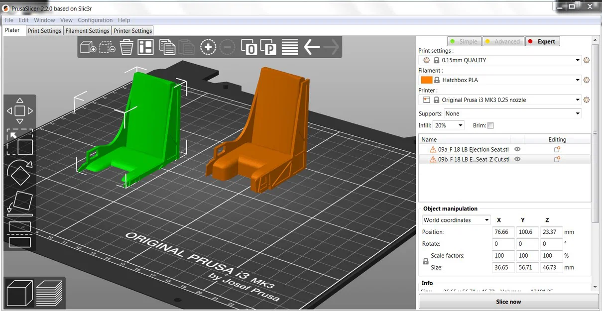This screenshot has height=311, width=602.
Task: Open the Supports dropdown
Action: coord(578,113)
